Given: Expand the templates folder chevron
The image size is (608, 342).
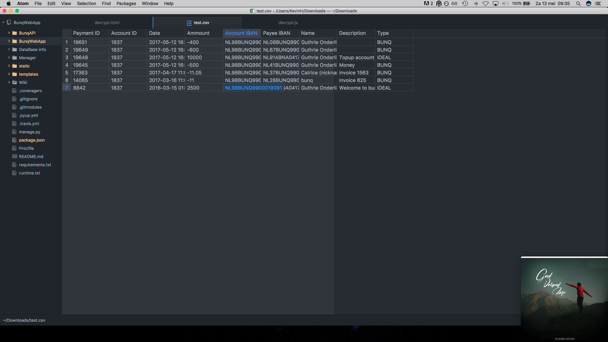Looking at the screenshot, I should point(9,74).
